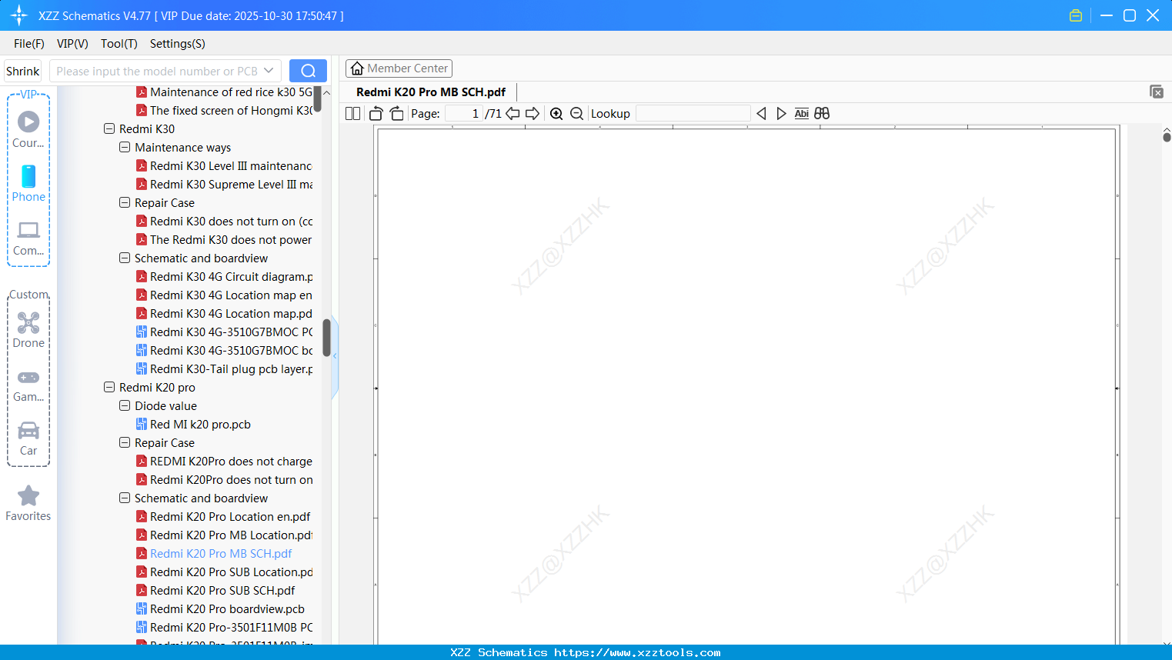Open the Drone category
Screen dimensions: 1172x660
pyautogui.click(x=28, y=330)
